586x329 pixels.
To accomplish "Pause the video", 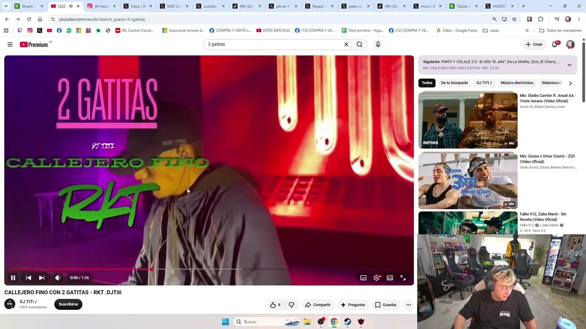I will 13,278.
